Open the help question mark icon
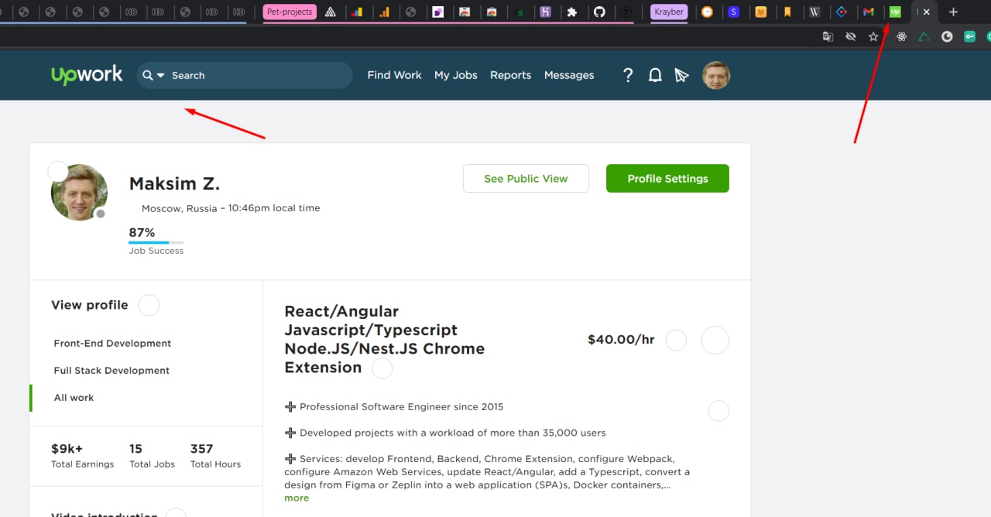 pyautogui.click(x=628, y=75)
